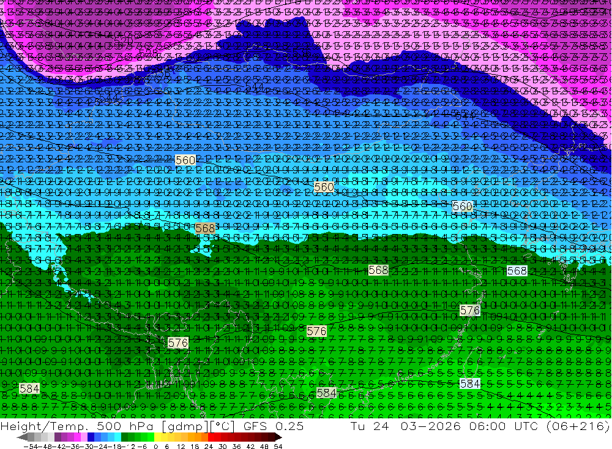
Task: Pick the yellow swatch above the 0 value
Action: [158, 437]
